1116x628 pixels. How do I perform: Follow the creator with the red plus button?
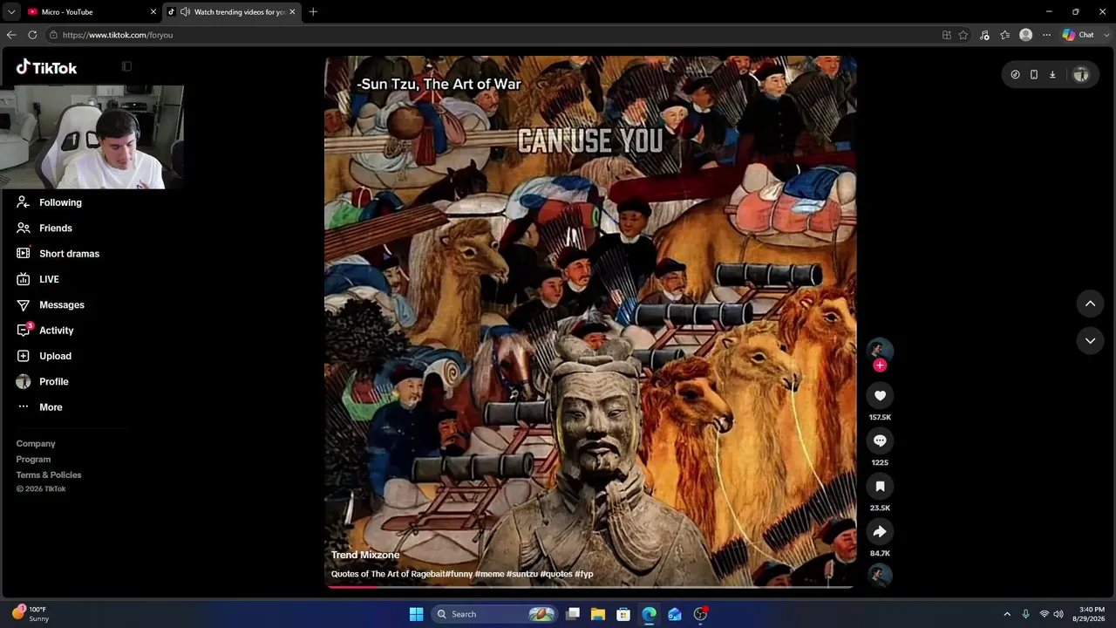coord(880,365)
